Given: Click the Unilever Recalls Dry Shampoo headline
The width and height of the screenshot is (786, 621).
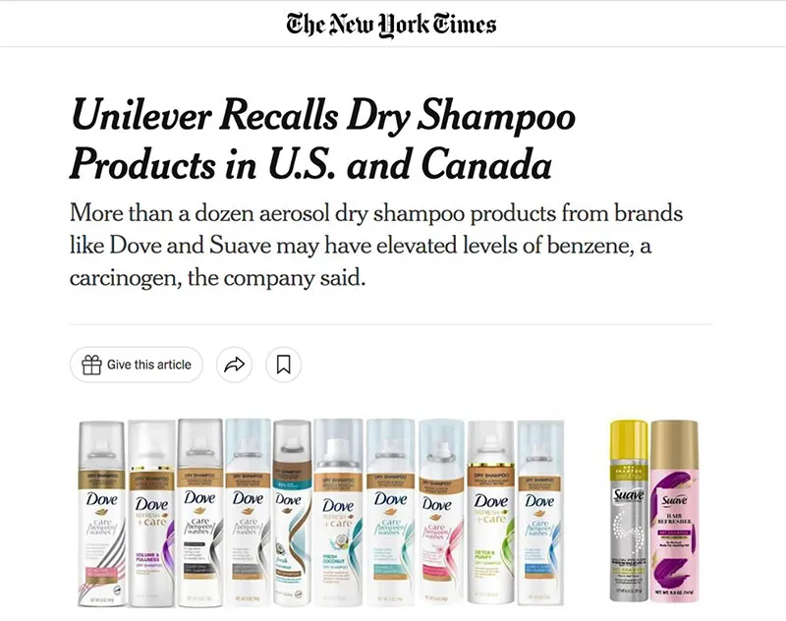Looking at the screenshot, I should click(323, 139).
